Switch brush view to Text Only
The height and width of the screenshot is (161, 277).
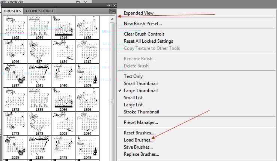pos(133,76)
